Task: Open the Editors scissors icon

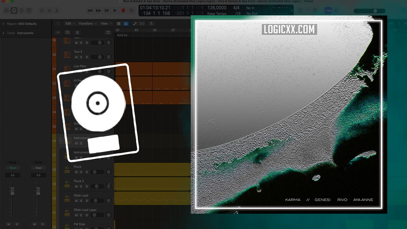Action: coord(57,10)
